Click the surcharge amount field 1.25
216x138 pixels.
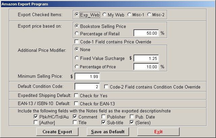click(146, 58)
